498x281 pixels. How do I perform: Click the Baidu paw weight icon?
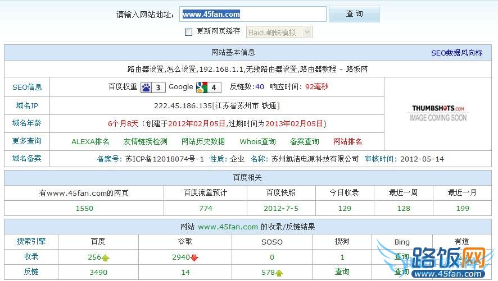click(153, 87)
